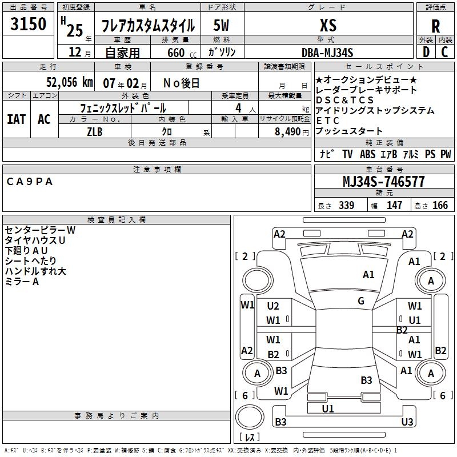Select the G mark on the windshield
The height and width of the screenshot is (457, 457).
360,301
